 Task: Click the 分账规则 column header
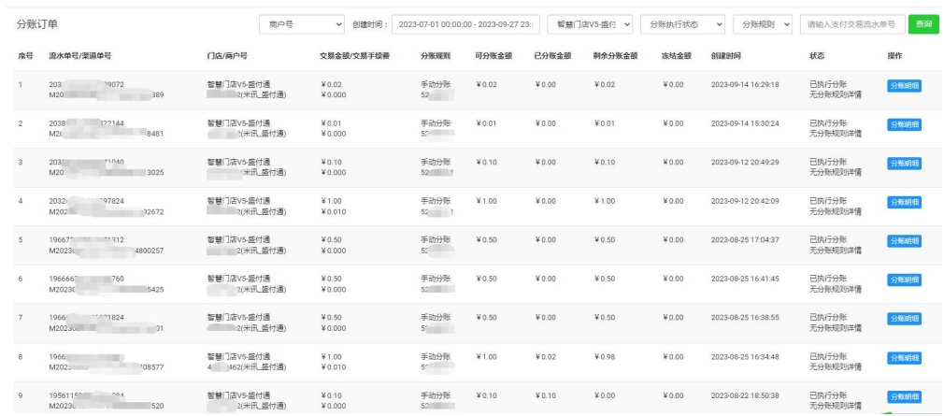tap(436, 56)
